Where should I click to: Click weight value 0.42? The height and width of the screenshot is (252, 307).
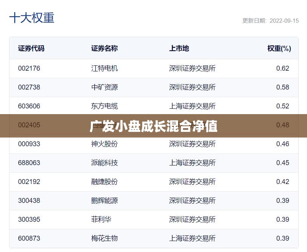pyautogui.click(x=282, y=182)
